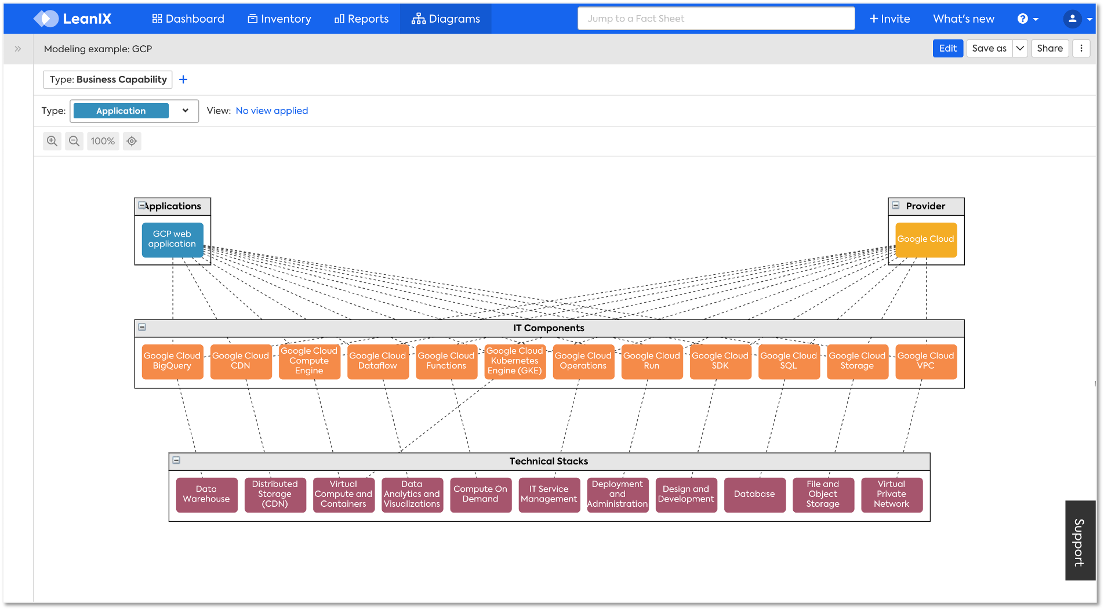Click the Edit button
1104x610 pixels.
(x=948, y=48)
